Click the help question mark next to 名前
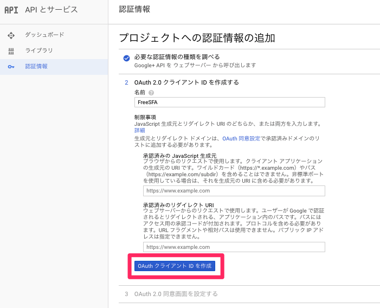The image size is (380, 308). tap(151, 93)
